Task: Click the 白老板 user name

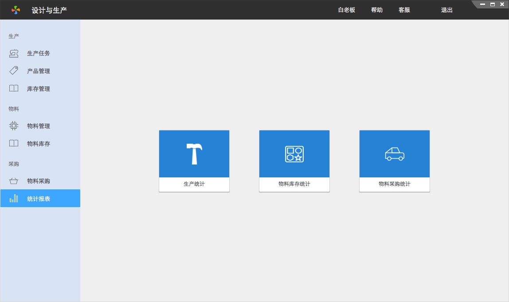Action: (347, 10)
